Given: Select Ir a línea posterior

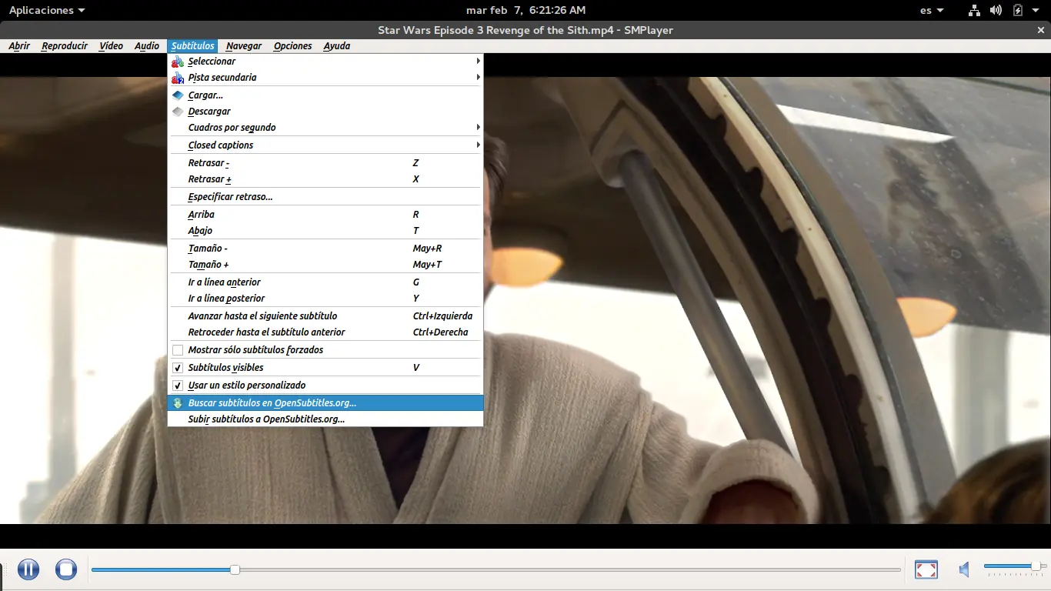Looking at the screenshot, I should click(x=325, y=299).
